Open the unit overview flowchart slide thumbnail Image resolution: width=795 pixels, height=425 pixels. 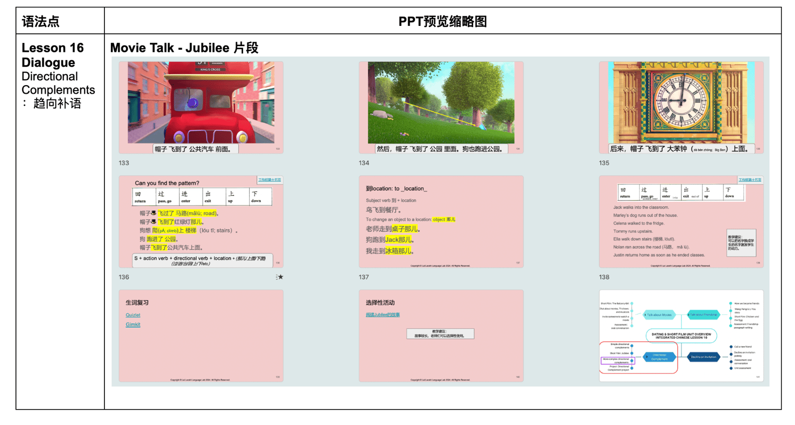click(x=681, y=336)
